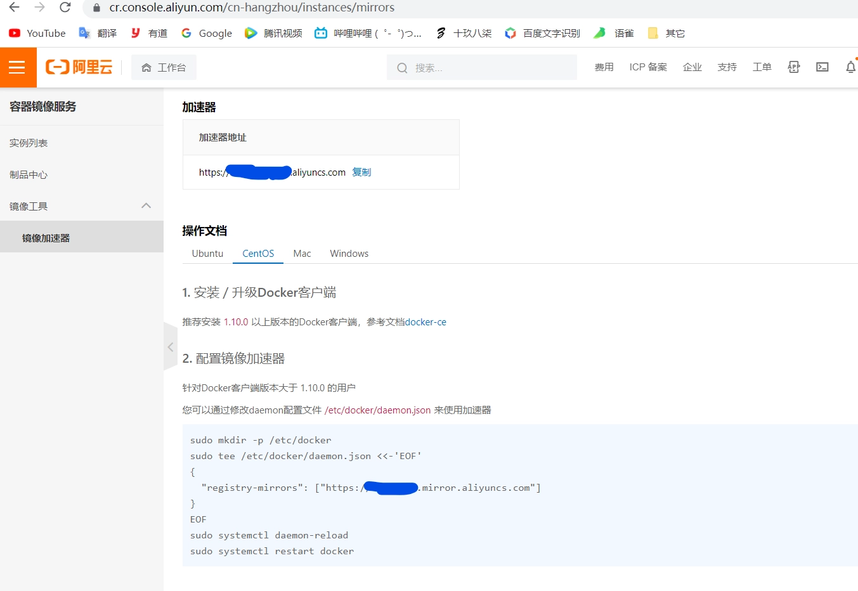Collapse the 镜像工具 sidebar section
The width and height of the screenshot is (858, 591).
pyautogui.click(x=146, y=205)
